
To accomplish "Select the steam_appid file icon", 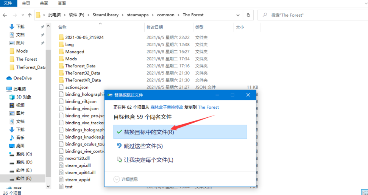I will [61, 179].
